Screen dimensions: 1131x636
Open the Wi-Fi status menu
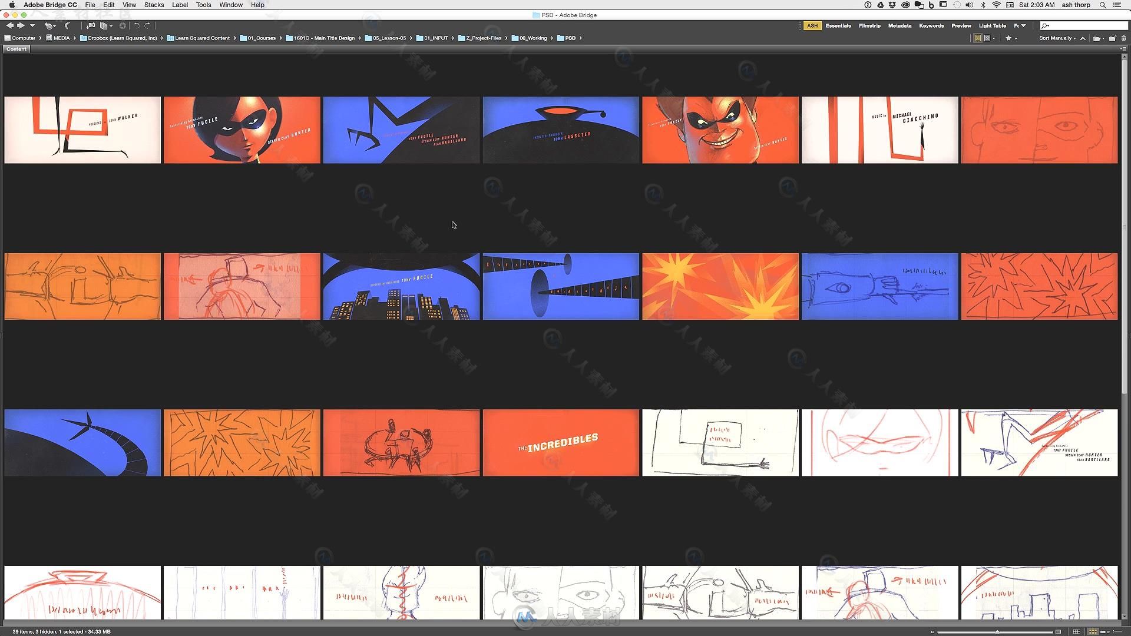pos(996,5)
